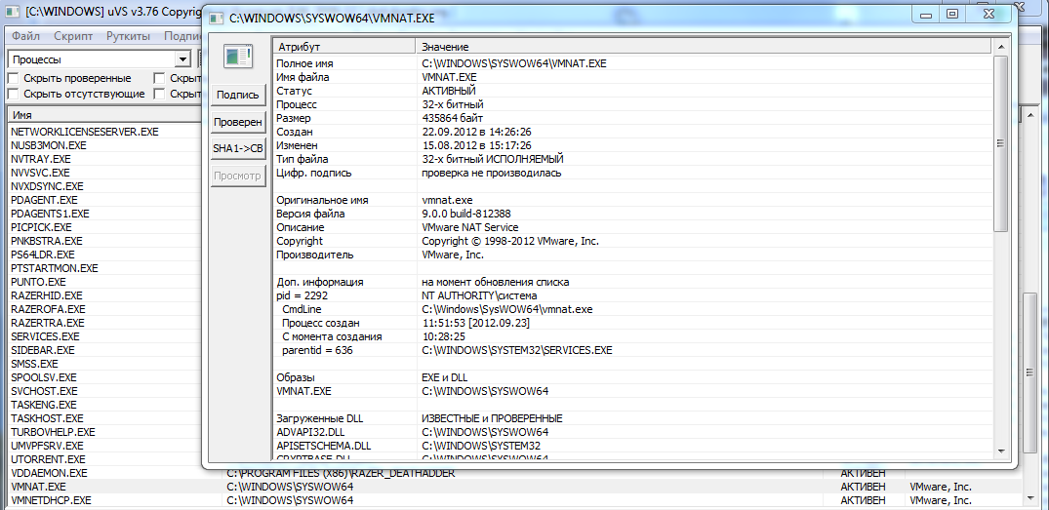Click the uVS main window title bar icon
Viewport: 1049px width, 510px height.
(x=13, y=13)
